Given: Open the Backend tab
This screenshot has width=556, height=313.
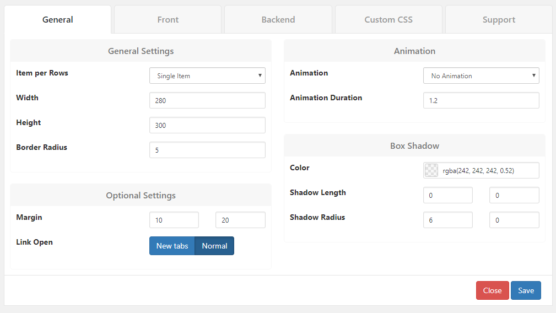Looking at the screenshot, I should point(278,19).
